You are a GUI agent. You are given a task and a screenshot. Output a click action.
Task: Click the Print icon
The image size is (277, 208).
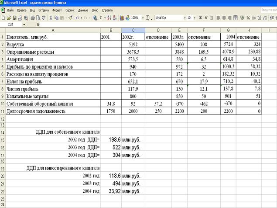click(x=33, y=18)
